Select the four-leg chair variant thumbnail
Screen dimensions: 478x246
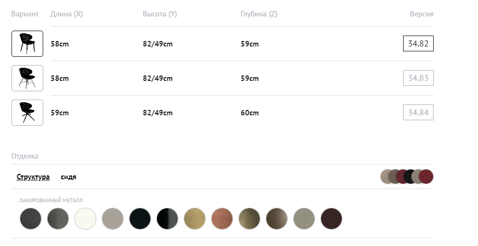pyautogui.click(x=27, y=44)
